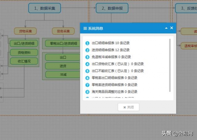Click numbered badge 1 for 出口明细申报表

tap(87, 43)
